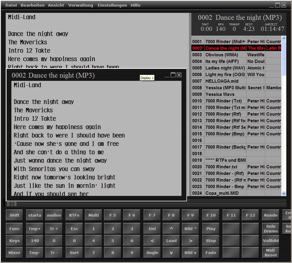This screenshot has width=292, height=263.
Task: Trigger the Fade function
Action: pos(211,253)
